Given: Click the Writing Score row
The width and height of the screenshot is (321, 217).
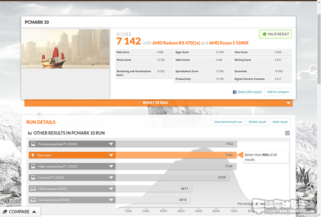Looking at the screenshot, I should pyautogui.click(x=263, y=61).
